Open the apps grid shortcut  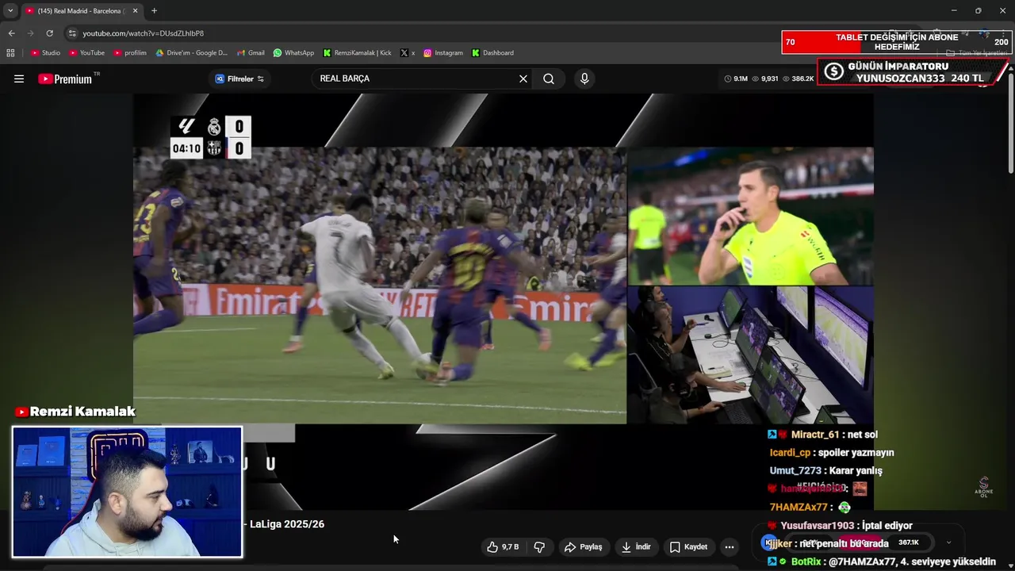click(x=10, y=53)
